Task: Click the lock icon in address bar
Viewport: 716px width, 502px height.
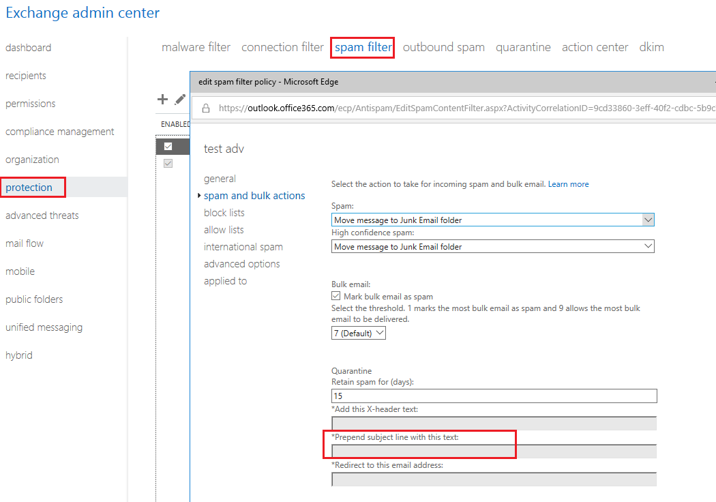Action: (x=206, y=108)
